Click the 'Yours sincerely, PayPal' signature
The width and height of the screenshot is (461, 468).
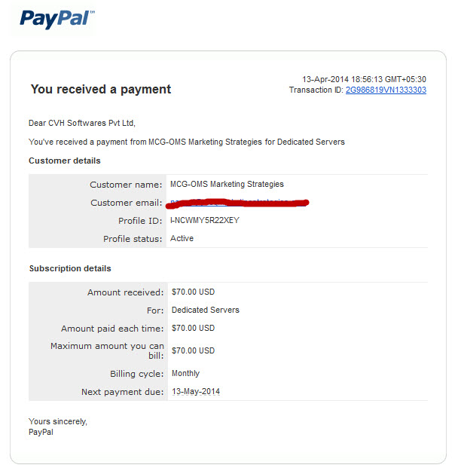pyautogui.click(x=58, y=427)
